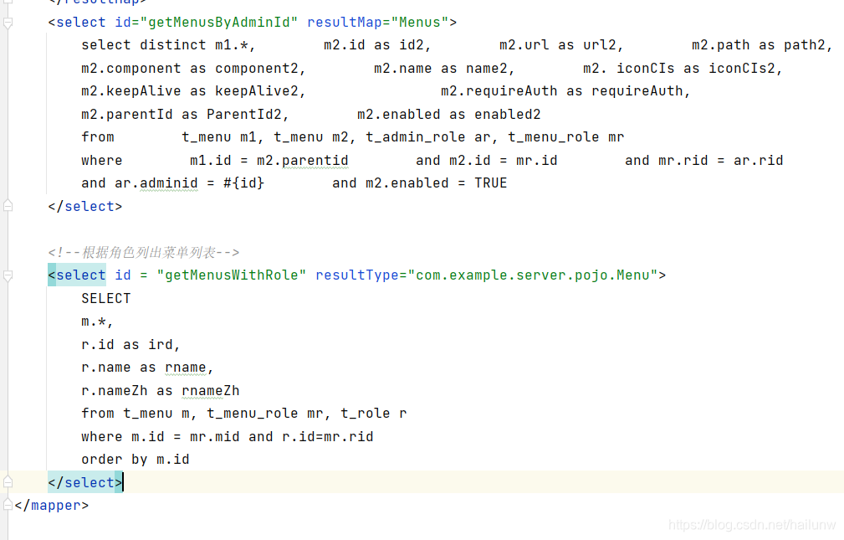
Task: Click "m2.parentId as ParentId2," text
Action: click(x=185, y=114)
